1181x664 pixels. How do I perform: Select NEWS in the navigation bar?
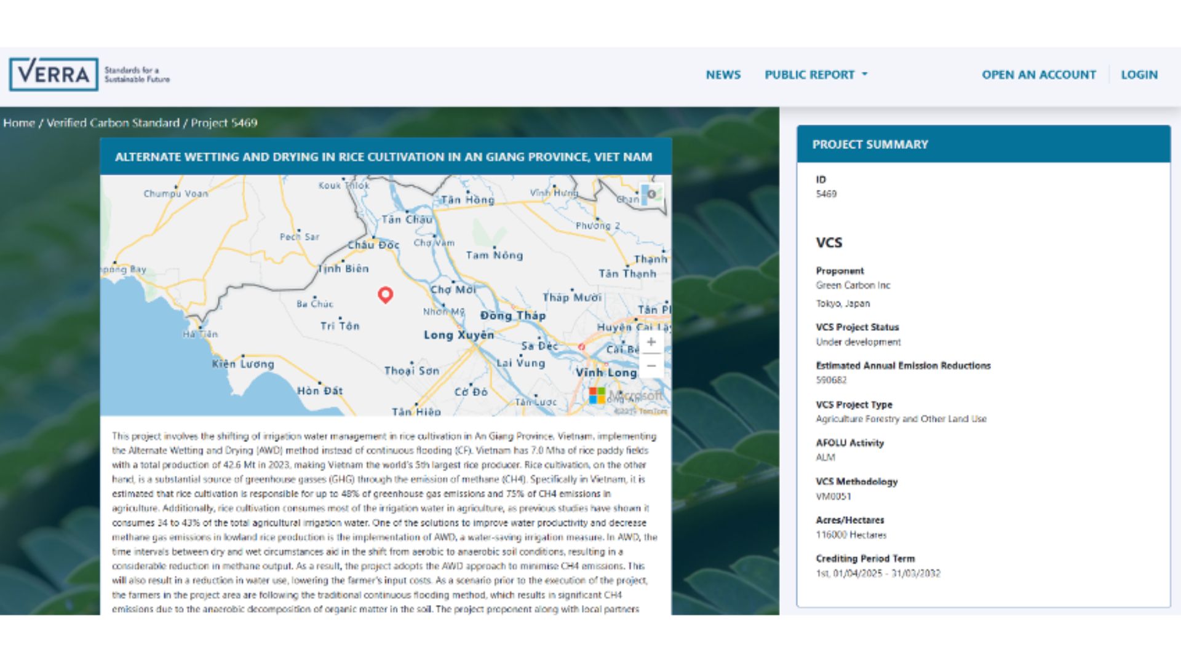tap(723, 74)
